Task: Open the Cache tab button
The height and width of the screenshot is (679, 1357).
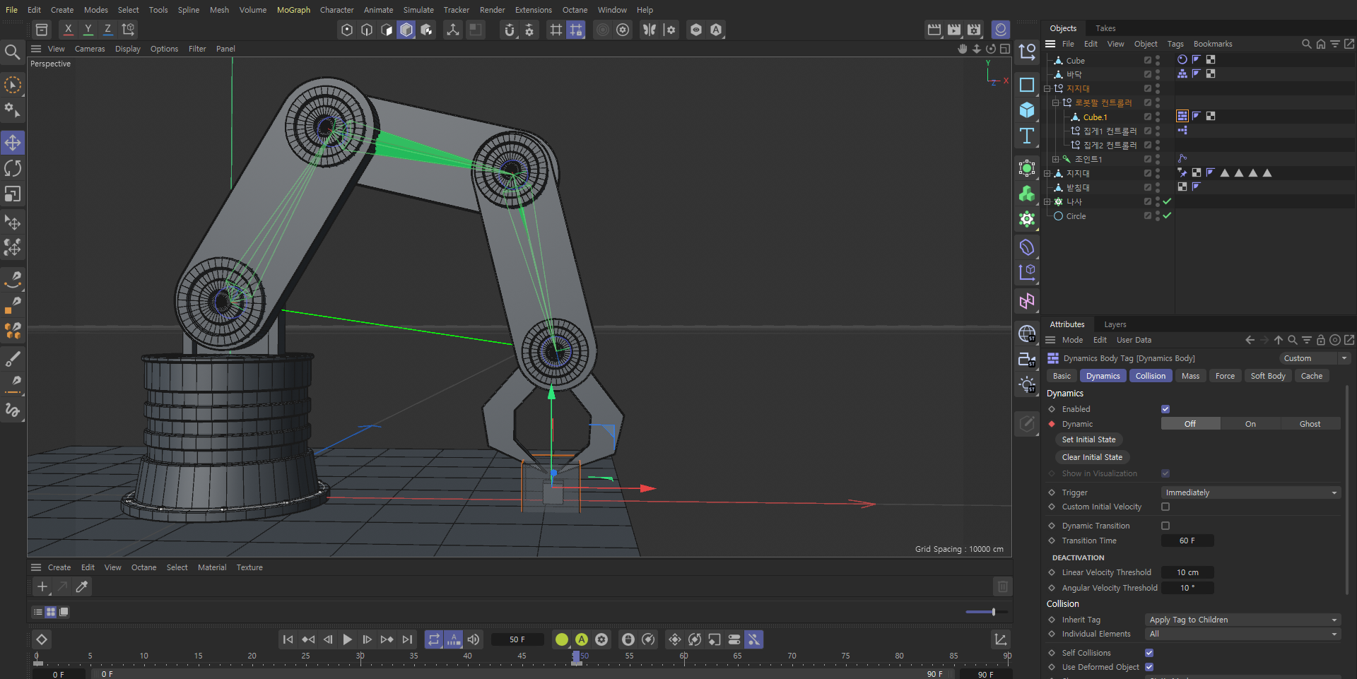Action: (1312, 376)
